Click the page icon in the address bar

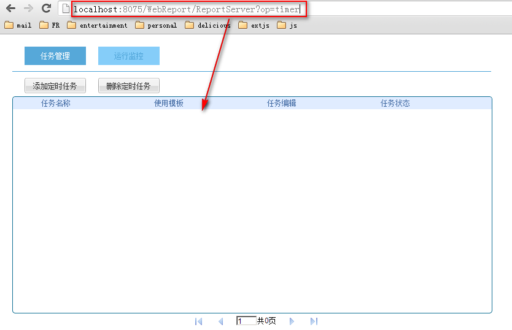(x=66, y=9)
